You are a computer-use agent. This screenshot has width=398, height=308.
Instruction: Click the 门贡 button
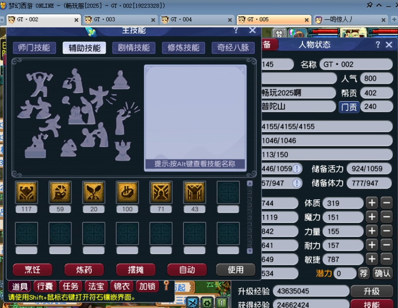(x=349, y=107)
